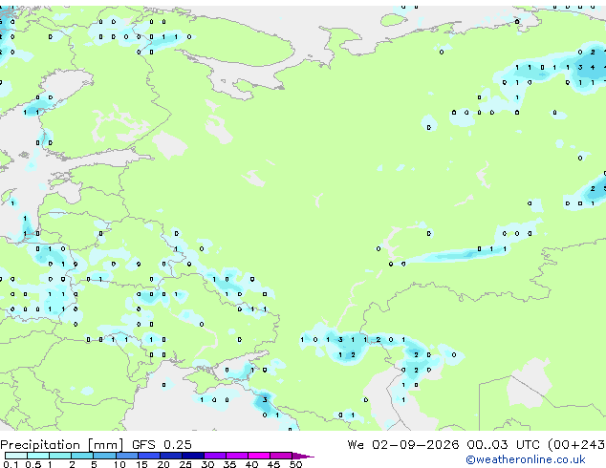Click the legend label '30'
Screen dimensions: 606x468
pos(207,464)
